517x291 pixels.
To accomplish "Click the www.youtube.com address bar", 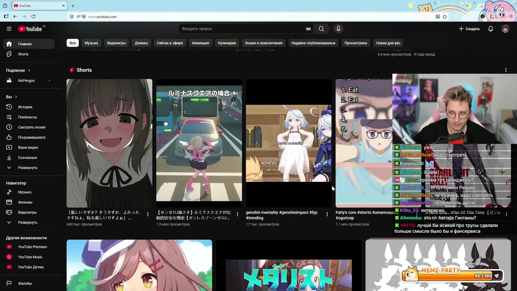I will click(258, 17).
